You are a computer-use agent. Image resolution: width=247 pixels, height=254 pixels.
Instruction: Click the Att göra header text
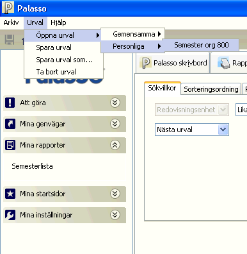coord(33,103)
